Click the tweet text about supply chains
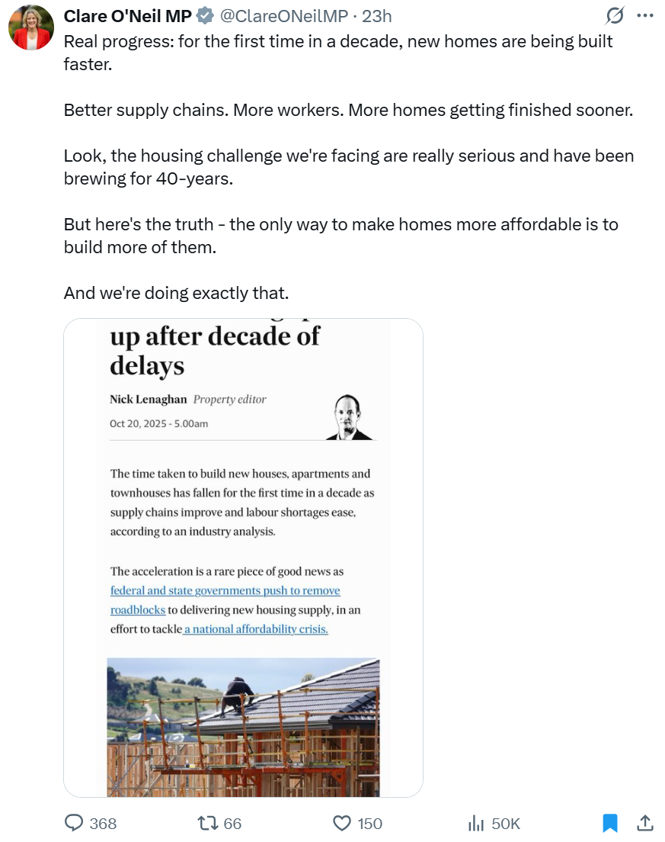This screenshot has height=842, width=665. click(348, 110)
